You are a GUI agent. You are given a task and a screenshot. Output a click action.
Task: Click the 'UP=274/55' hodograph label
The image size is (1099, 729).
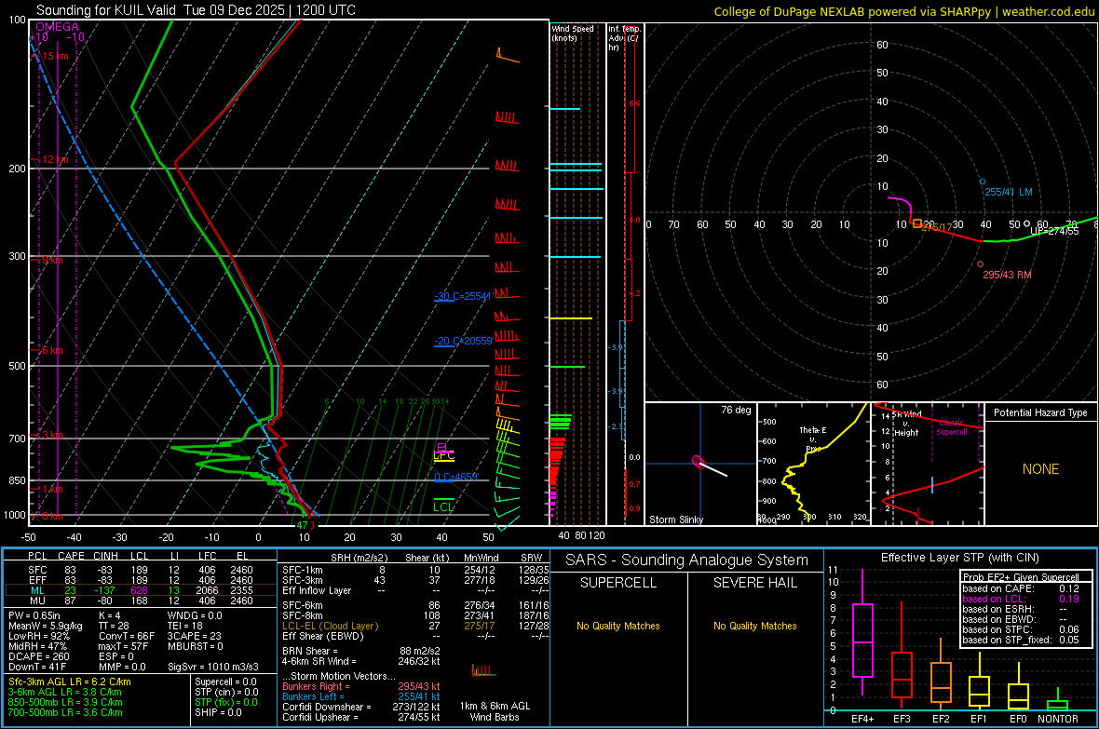pos(1054,231)
